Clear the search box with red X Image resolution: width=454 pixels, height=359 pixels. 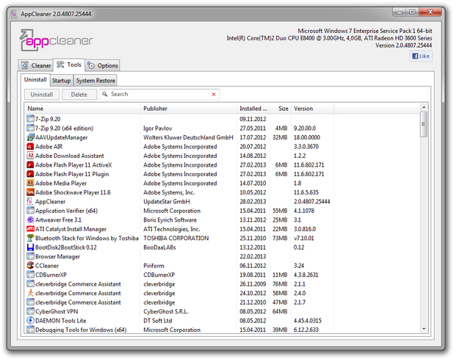[x=215, y=95]
